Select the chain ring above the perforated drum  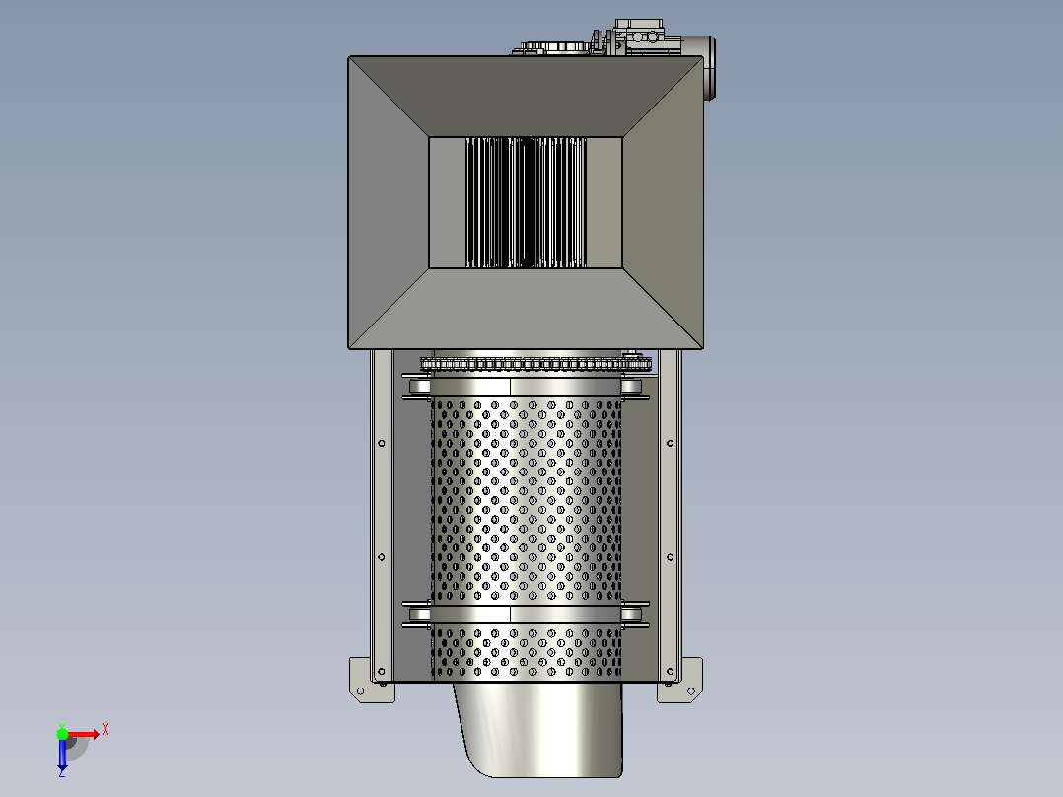(535, 364)
